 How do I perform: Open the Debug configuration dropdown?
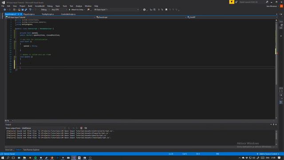45,10
